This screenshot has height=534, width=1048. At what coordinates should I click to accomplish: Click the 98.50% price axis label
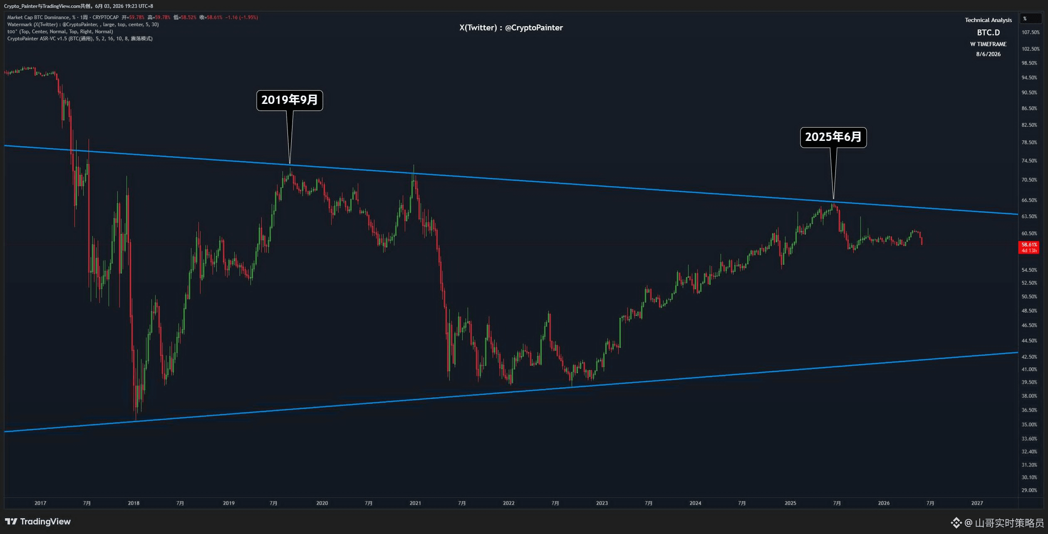coord(1029,63)
